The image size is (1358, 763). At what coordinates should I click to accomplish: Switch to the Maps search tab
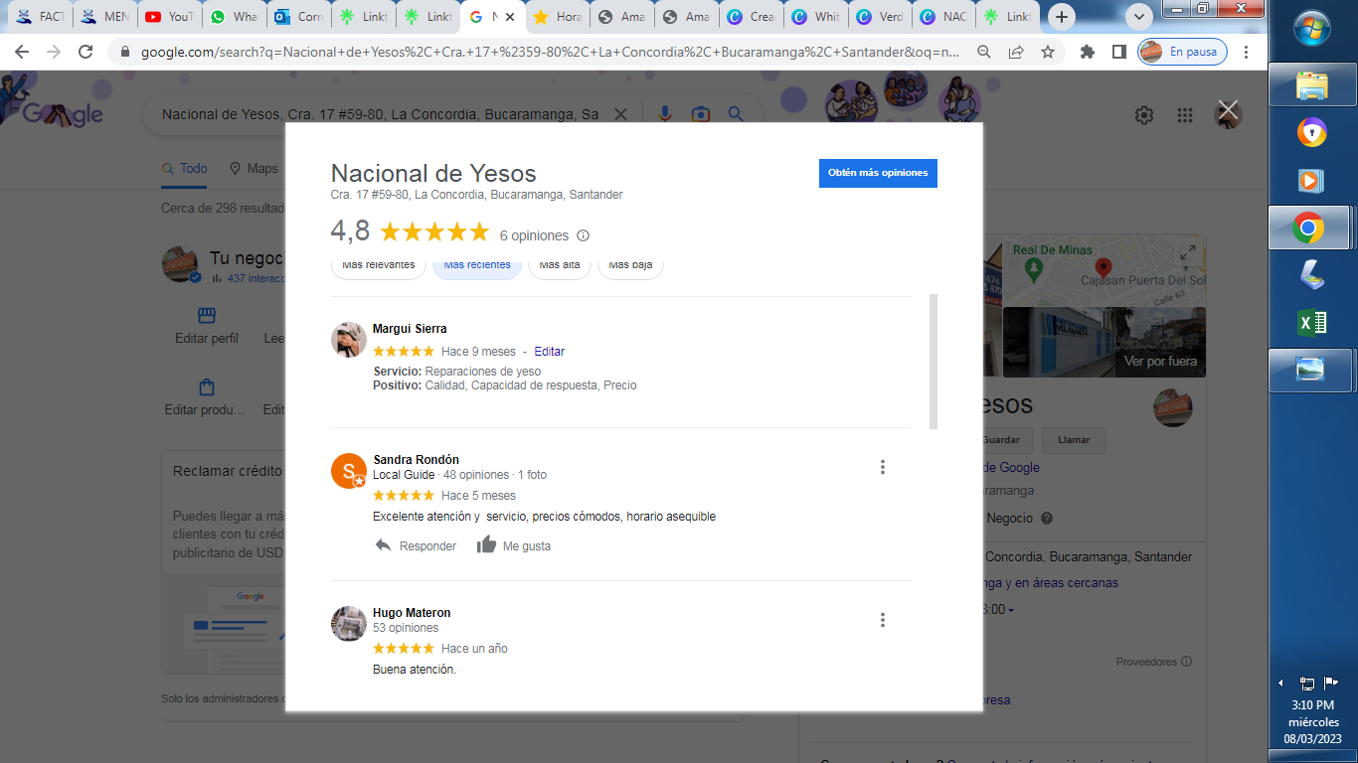pos(254,169)
